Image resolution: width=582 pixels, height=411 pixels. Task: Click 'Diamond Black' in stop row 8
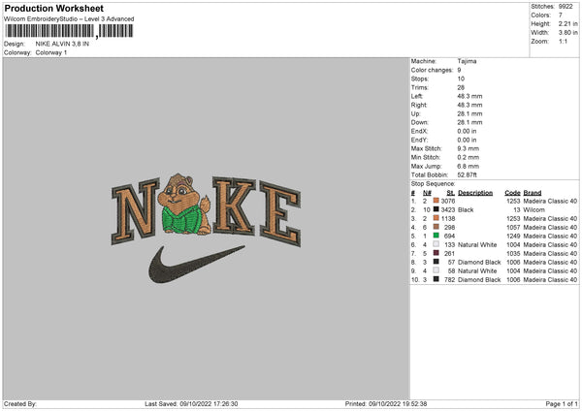click(479, 263)
